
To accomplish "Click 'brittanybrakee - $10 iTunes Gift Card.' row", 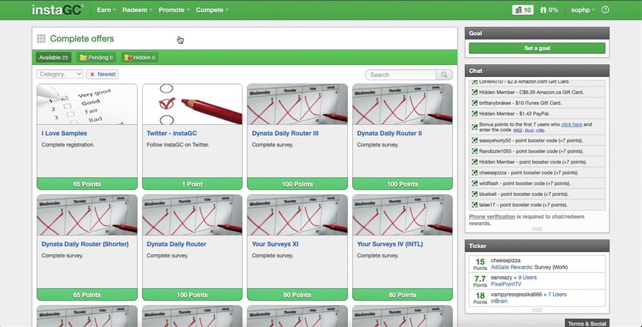I will click(537, 103).
